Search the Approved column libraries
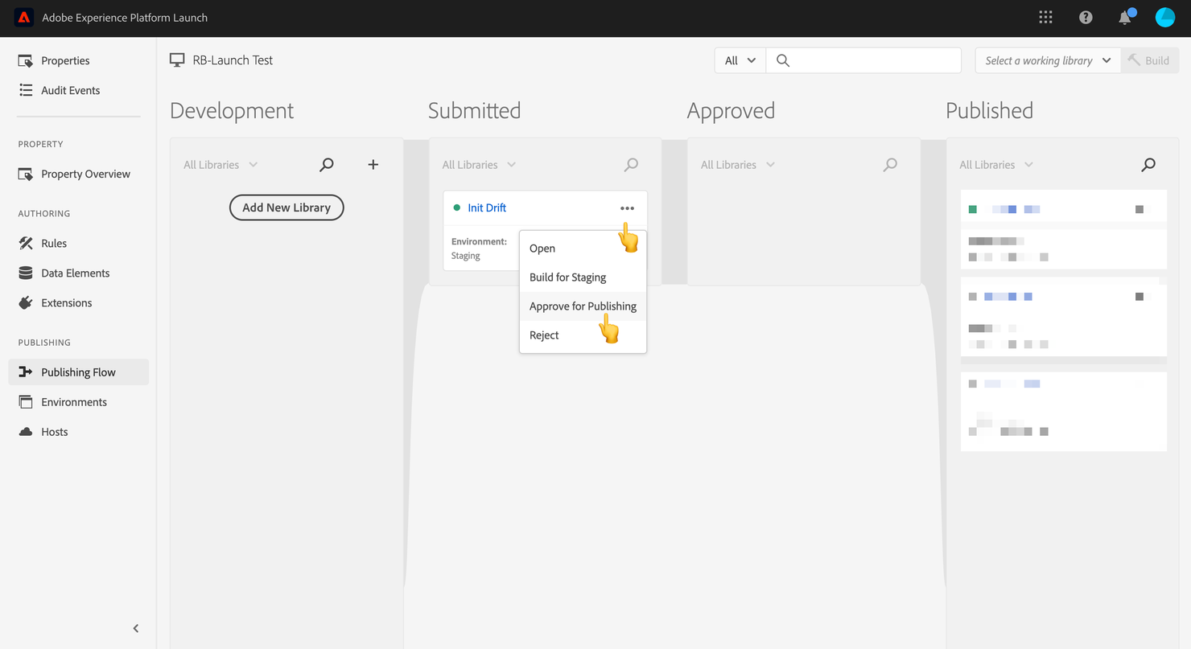 [890, 165]
